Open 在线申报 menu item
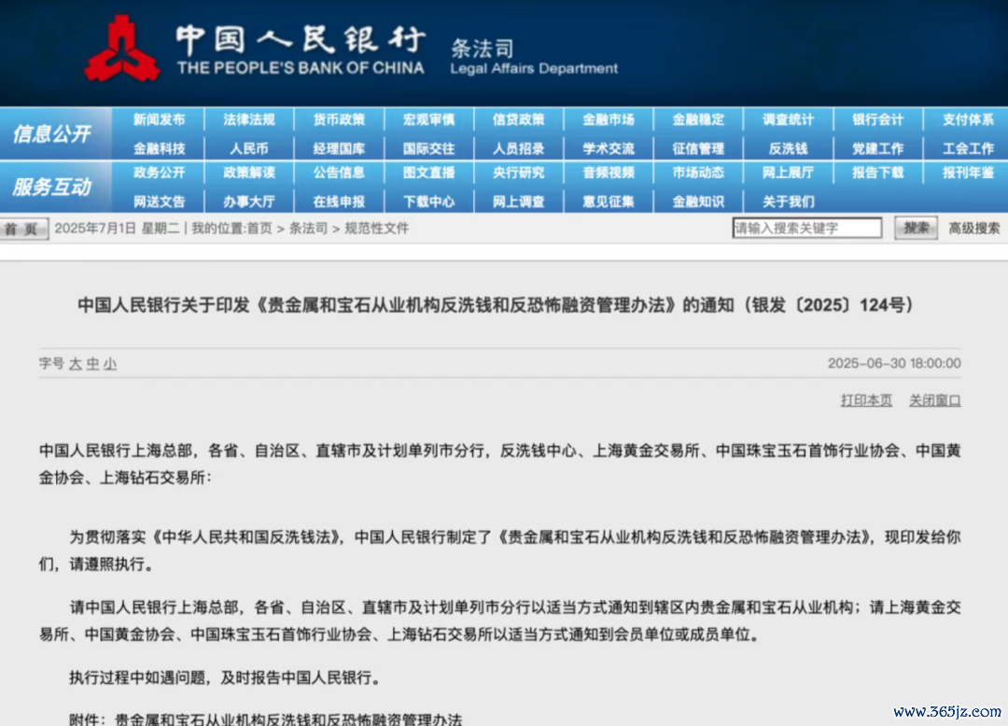 (x=339, y=202)
